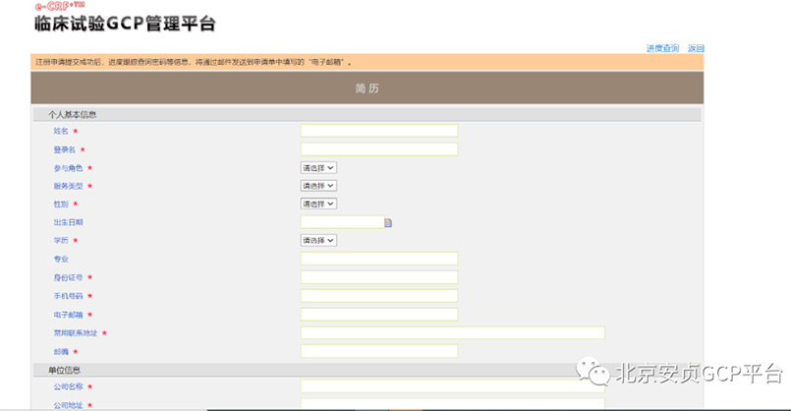The height and width of the screenshot is (411, 791).
Task: Open the 学历 dropdown
Action: [318, 240]
